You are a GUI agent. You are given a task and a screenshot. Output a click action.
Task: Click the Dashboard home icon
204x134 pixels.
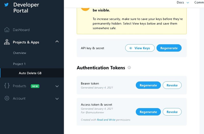(x=7, y=30)
